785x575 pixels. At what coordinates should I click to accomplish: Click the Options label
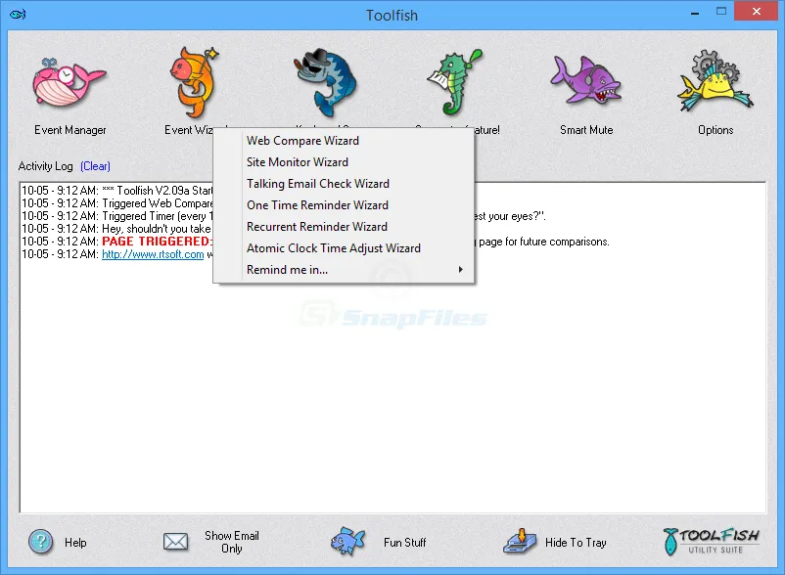(716, 130)
